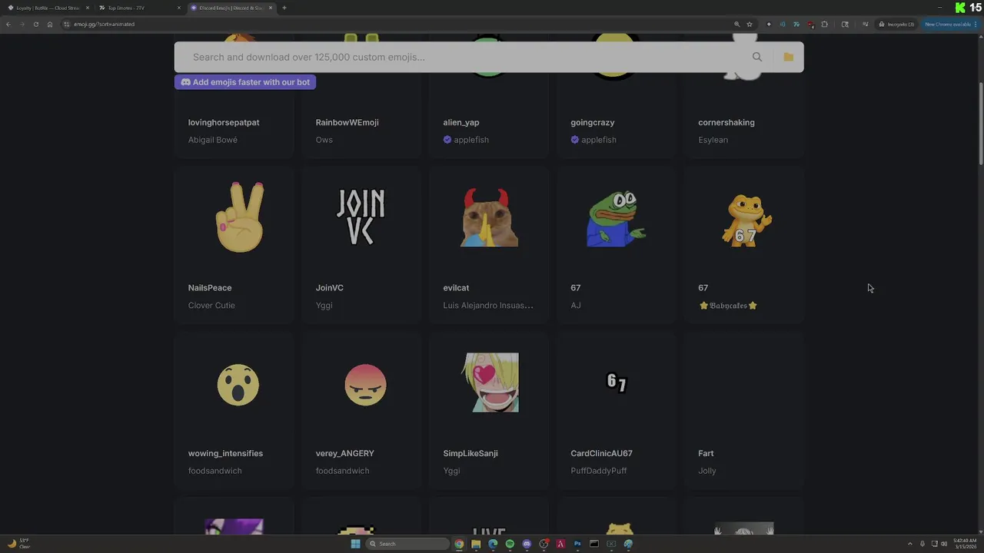Click the verified badge beside applefish under alien_yap

pos(447,140)
